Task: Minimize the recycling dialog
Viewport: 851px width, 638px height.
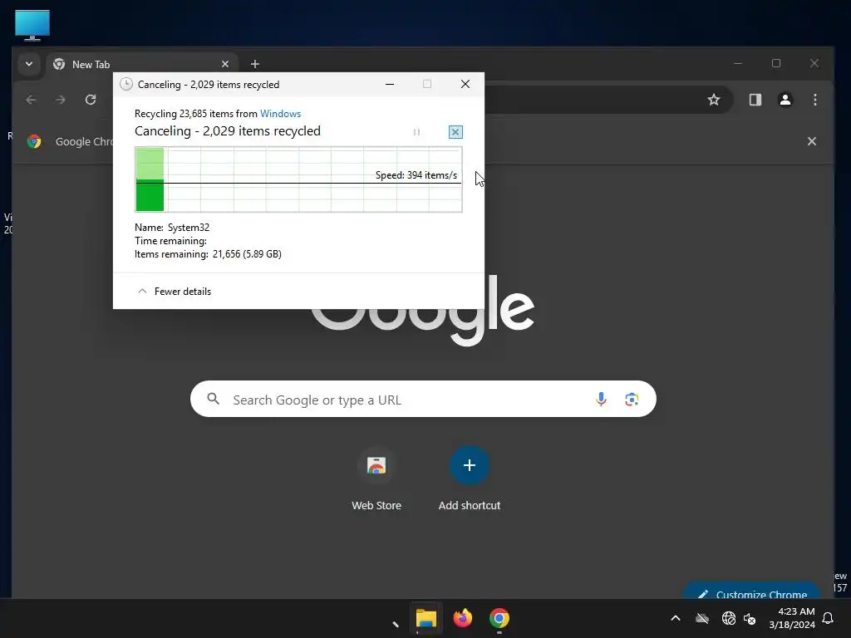Action: point(390,84)
